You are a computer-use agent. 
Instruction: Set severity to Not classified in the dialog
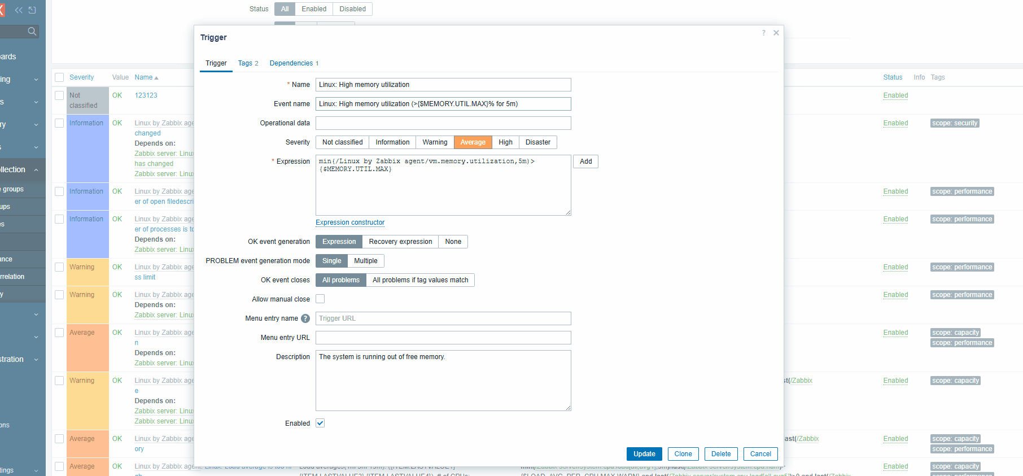tap(343, 142)
